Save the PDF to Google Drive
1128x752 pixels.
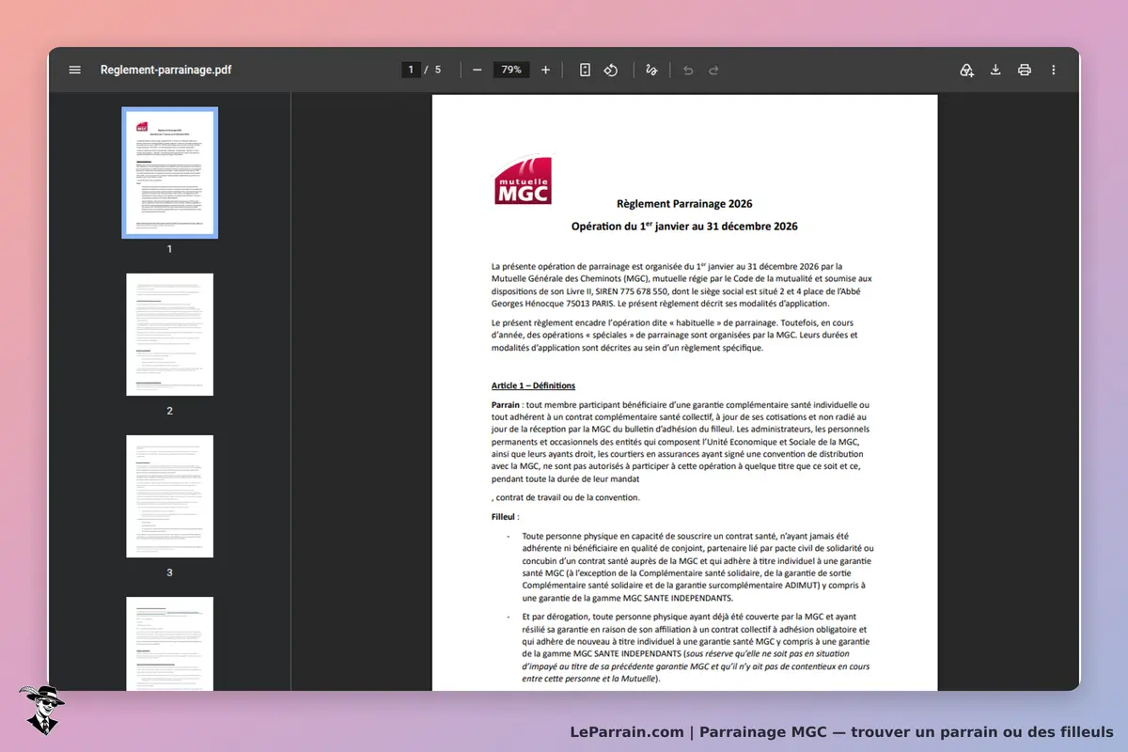(x=966, y=70)
